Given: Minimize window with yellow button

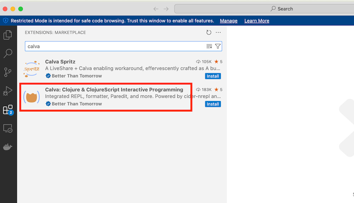Looking at the screenshot, I should (13, 9).
